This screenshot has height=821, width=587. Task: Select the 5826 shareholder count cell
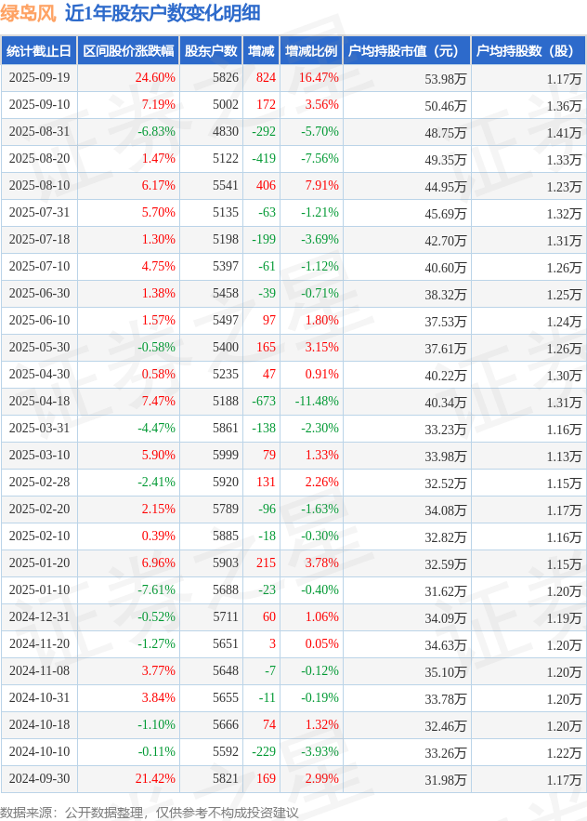pyautogui.click(x=226, y=77)
